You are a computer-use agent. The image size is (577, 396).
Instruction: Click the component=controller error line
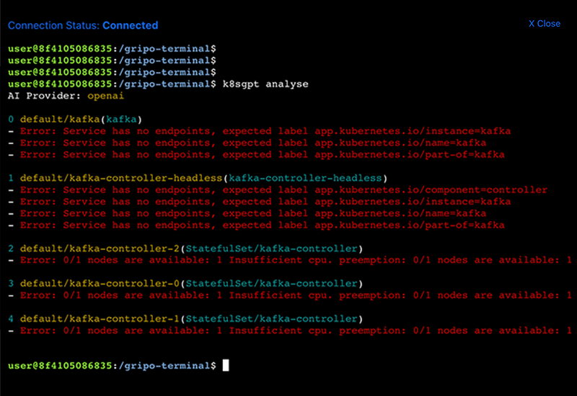(281, 189)
